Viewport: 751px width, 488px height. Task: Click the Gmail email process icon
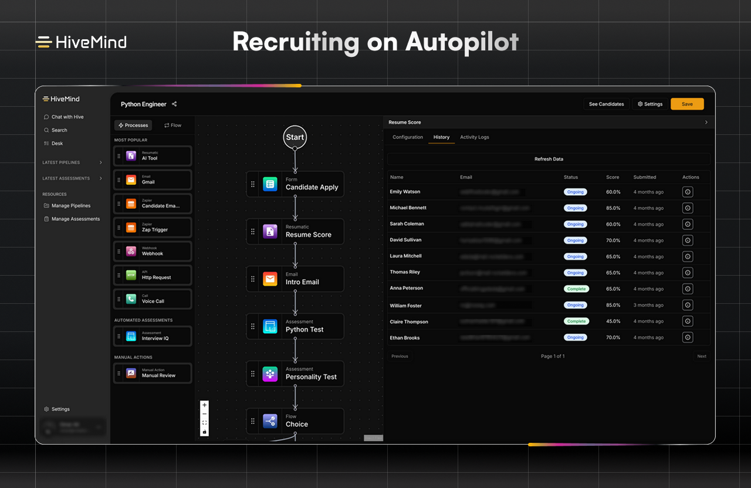[x=131, y=180]
